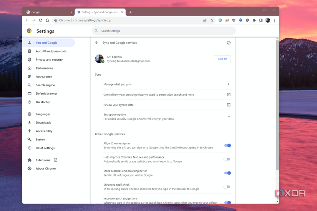Toggle Improve search suggestions switch

pyautogui.click(x=227, y=202)
